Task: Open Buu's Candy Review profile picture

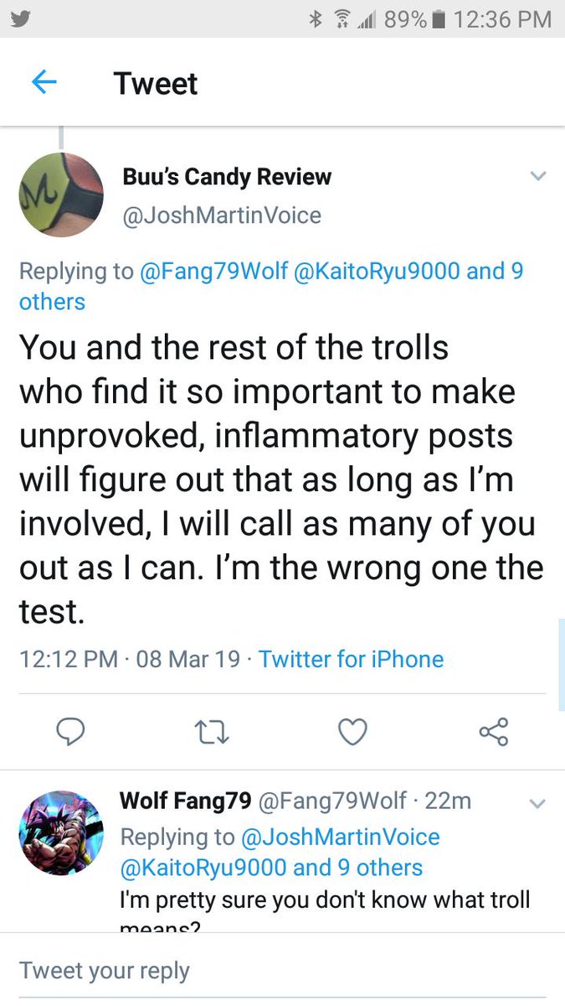Action: [61, 194]
